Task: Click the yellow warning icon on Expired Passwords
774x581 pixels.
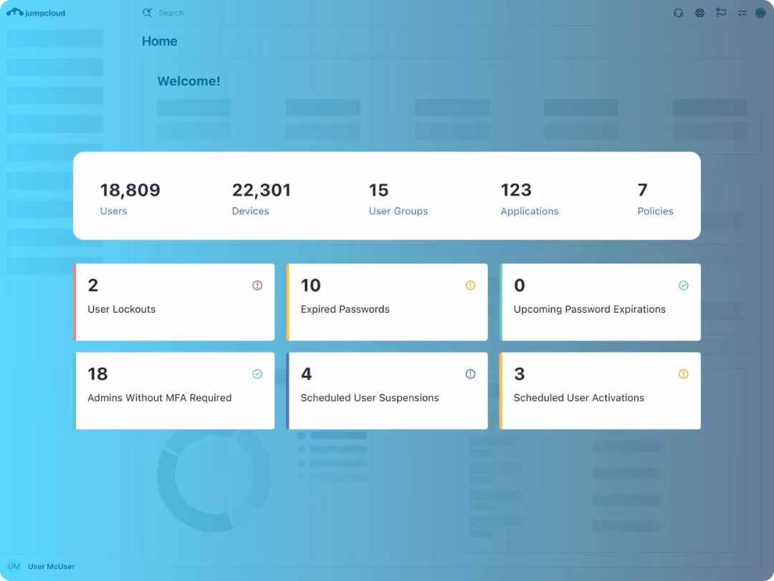Action: (x=470, y=285)
